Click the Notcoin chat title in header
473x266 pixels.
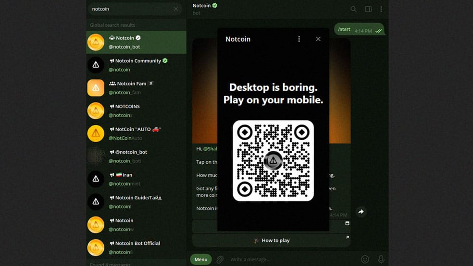tap(201, 5)
